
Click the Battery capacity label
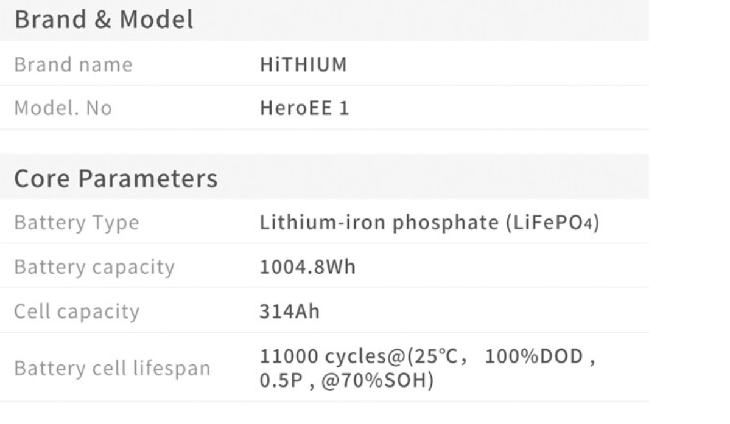coord(94,267)
